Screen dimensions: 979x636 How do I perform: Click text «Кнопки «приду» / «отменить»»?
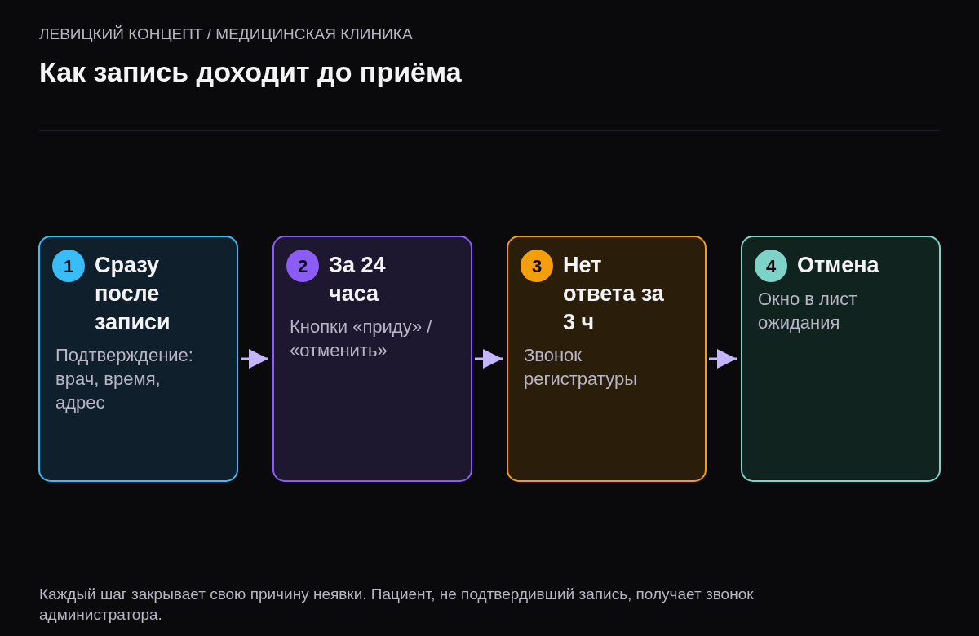coord(361,338)
